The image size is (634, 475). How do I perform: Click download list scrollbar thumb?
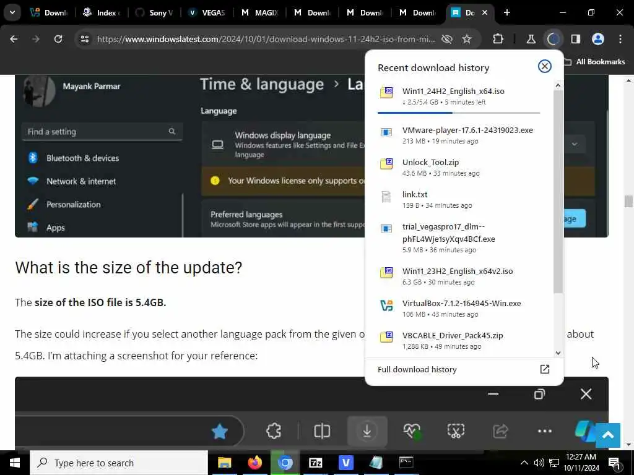click(558, 192)
